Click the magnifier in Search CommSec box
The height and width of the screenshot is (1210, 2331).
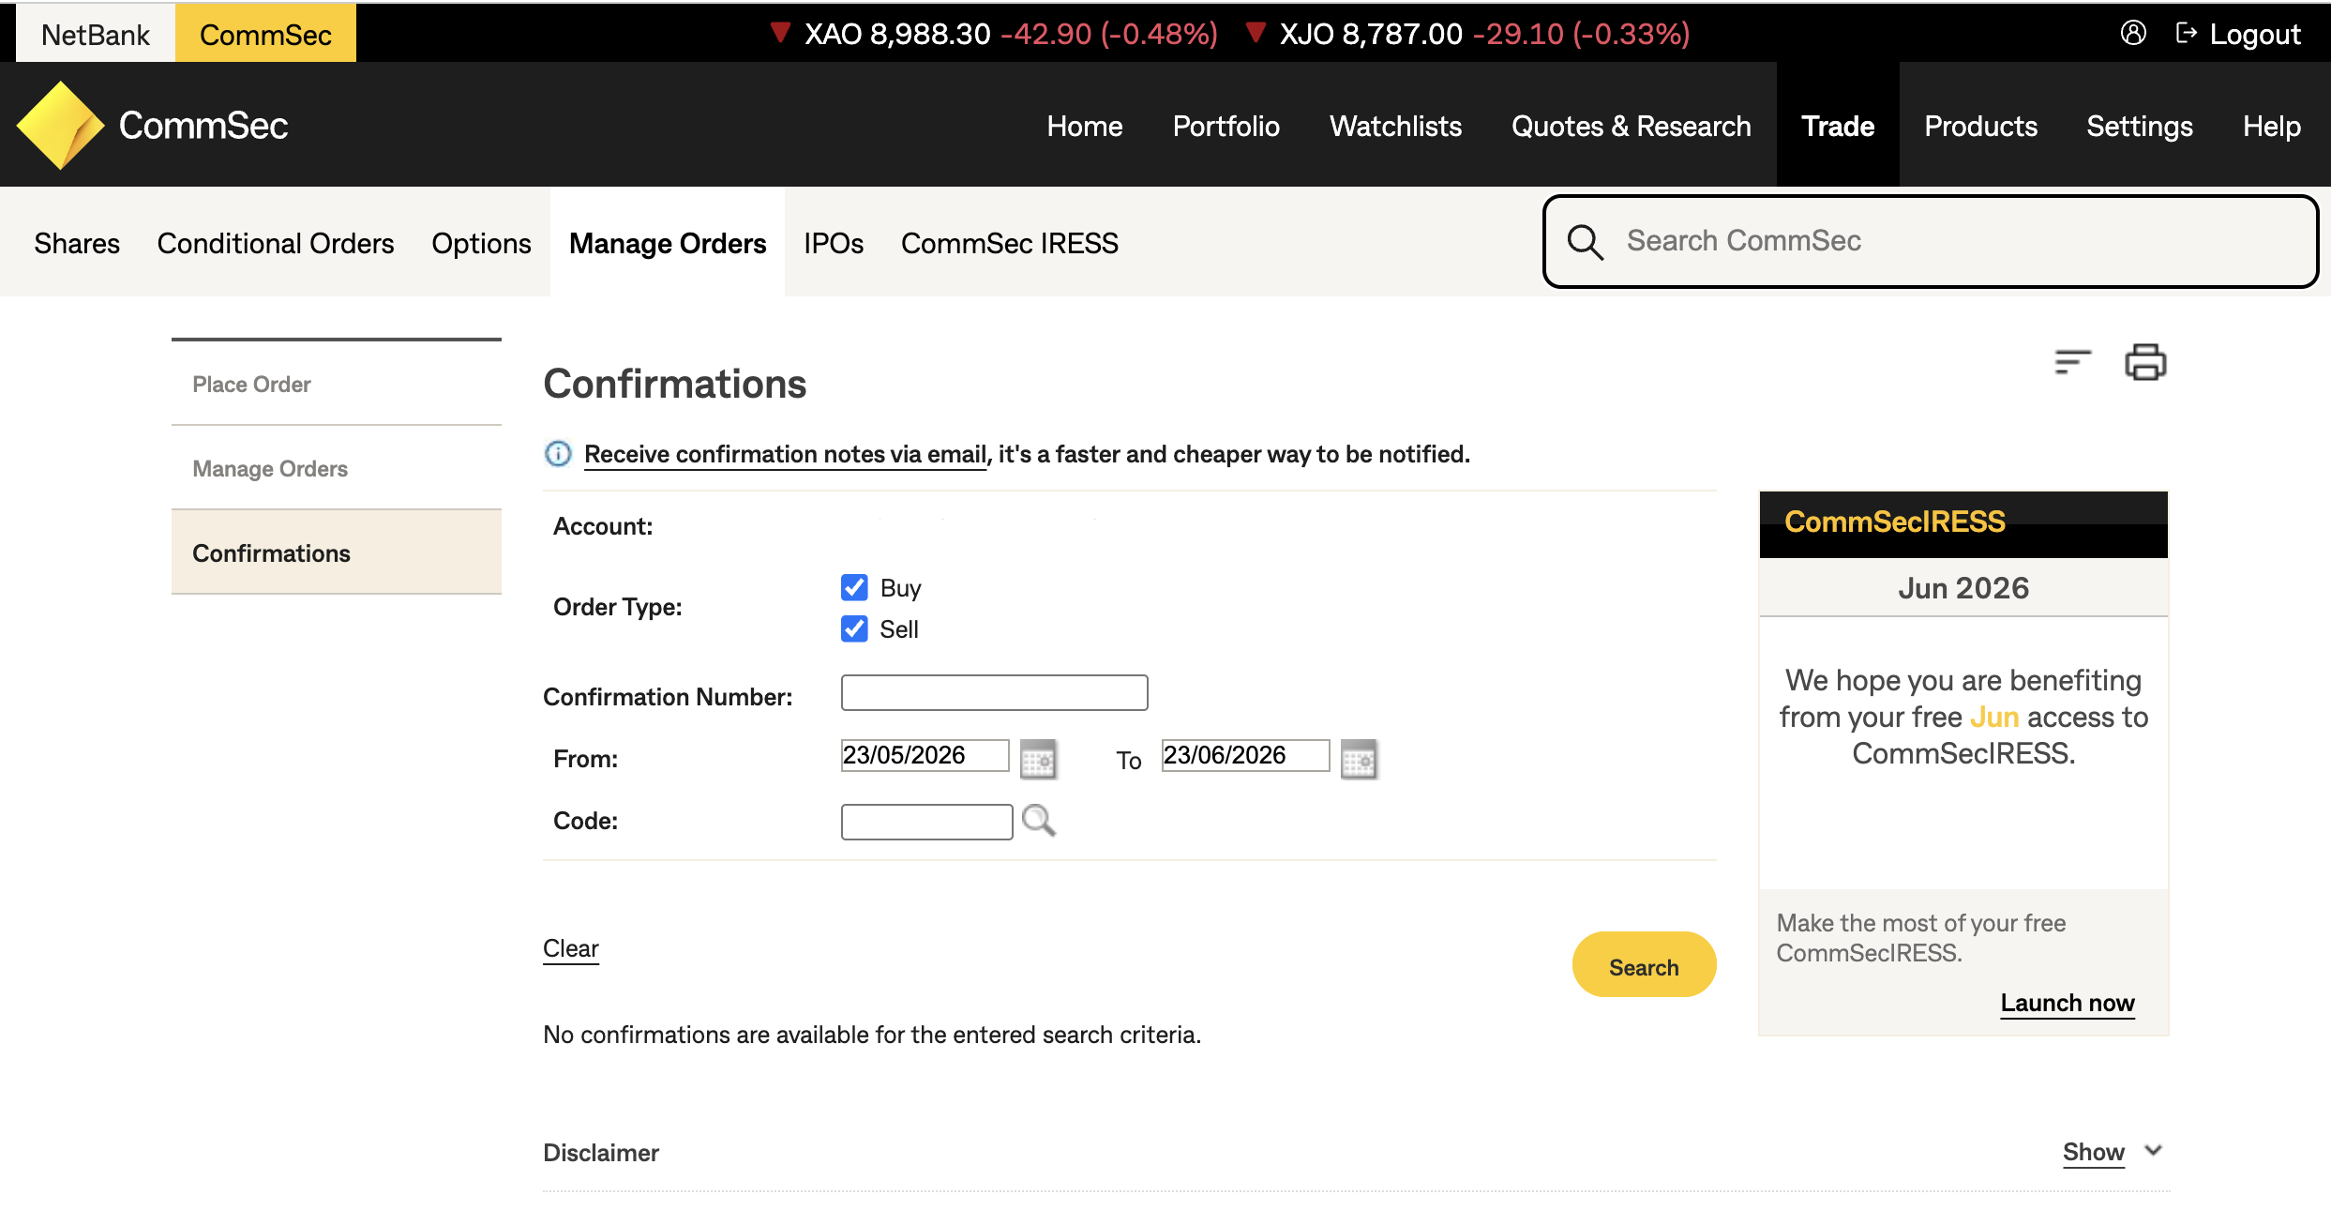(x=1586, y=242)
